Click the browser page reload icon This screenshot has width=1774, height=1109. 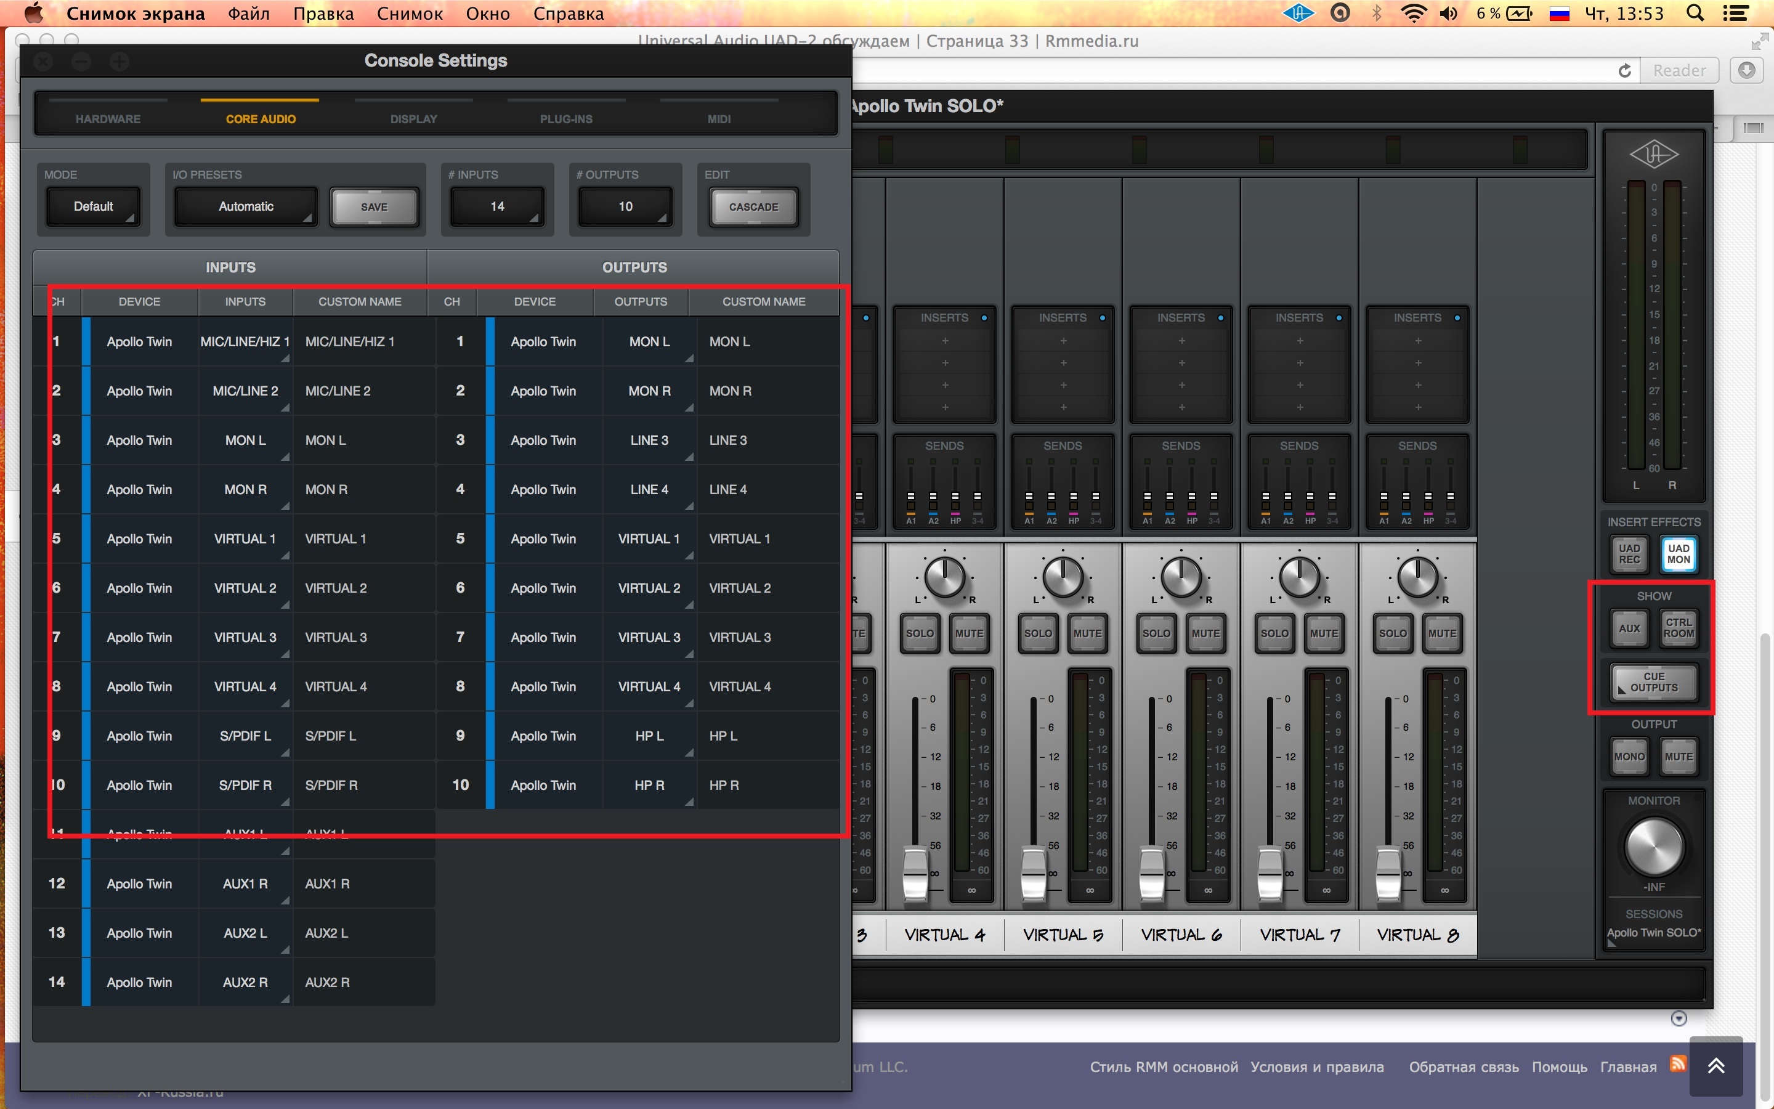pyautogui.click(x=1624, y=70)
